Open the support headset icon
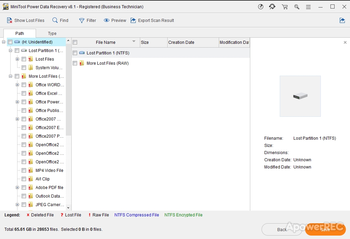350x239 pixels. tap(272, 7)
